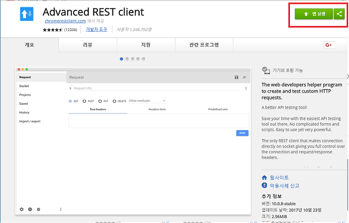Select the POST radio button
This screenshot has width=349, height=223.
(84, 101)
